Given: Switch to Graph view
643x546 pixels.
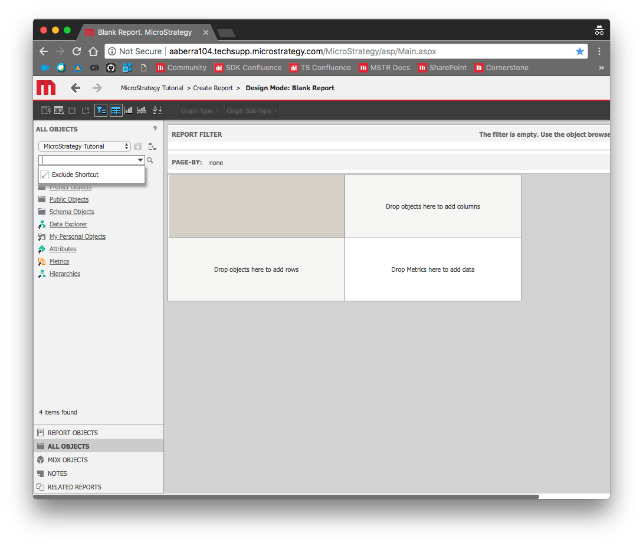Looking at the screenshot, I should point(129,111).
